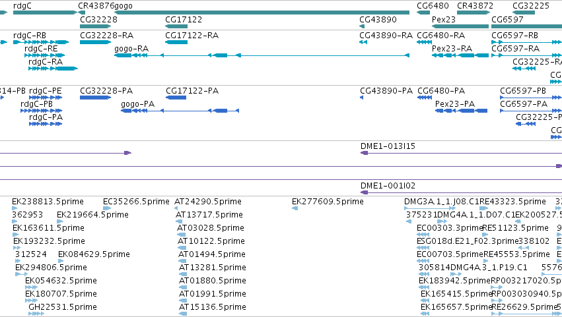Screen dimensions: 562x317
Task: Select the AT01494.5prime EST
Action: pyautogui.click(x=182, y=261)
